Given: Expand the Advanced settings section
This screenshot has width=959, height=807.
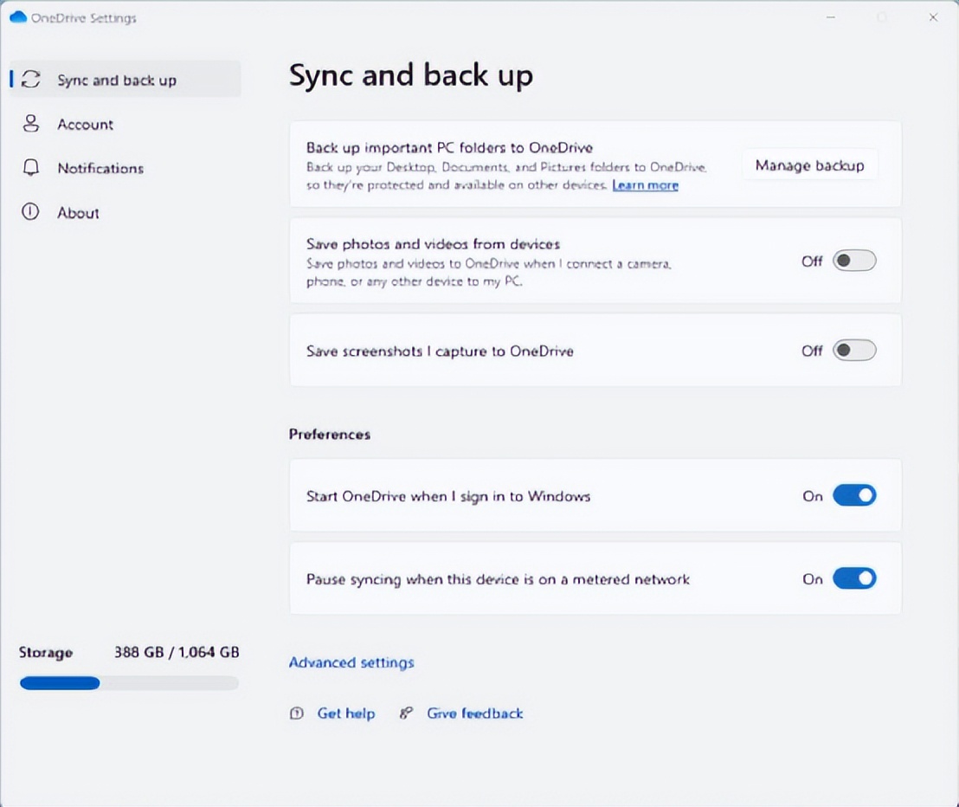Looking at the screenshot, I should point(351,662).
